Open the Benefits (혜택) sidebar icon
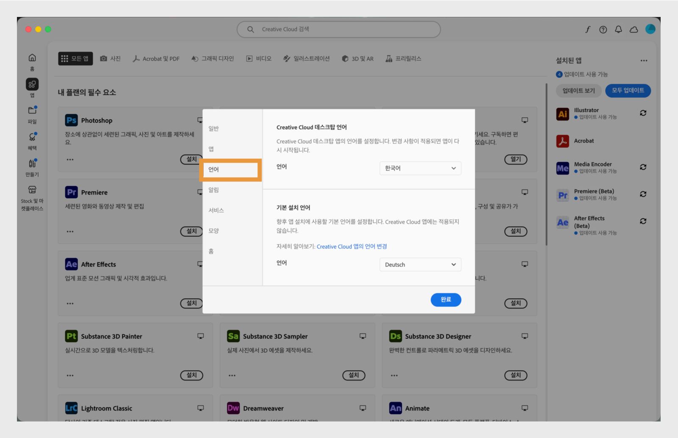678x438 pixels. coord(32,137)
